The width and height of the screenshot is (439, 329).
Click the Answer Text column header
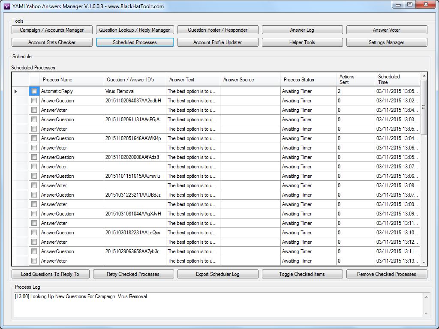pos(193,79)
